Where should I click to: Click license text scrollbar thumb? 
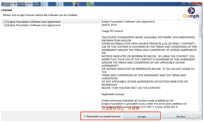(x=200, y=30)
